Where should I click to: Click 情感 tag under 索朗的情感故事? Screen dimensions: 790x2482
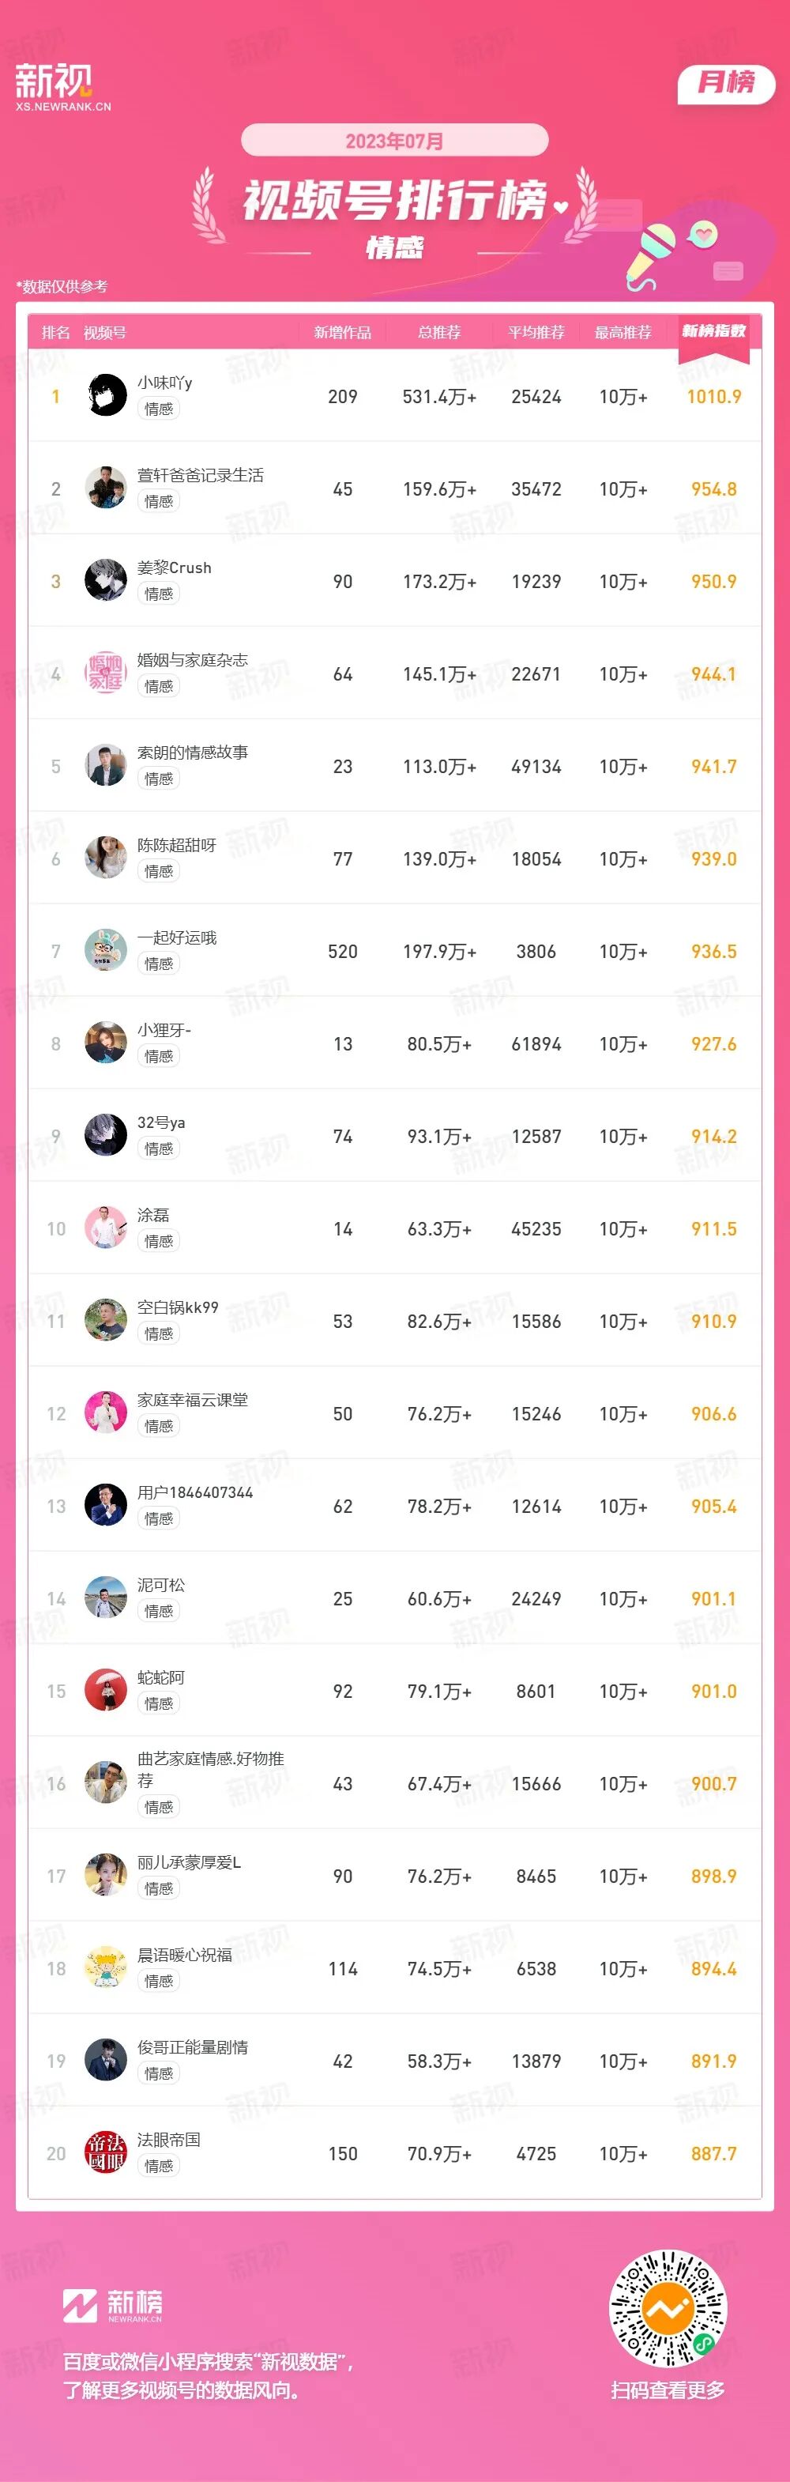(x=159, y=779)
